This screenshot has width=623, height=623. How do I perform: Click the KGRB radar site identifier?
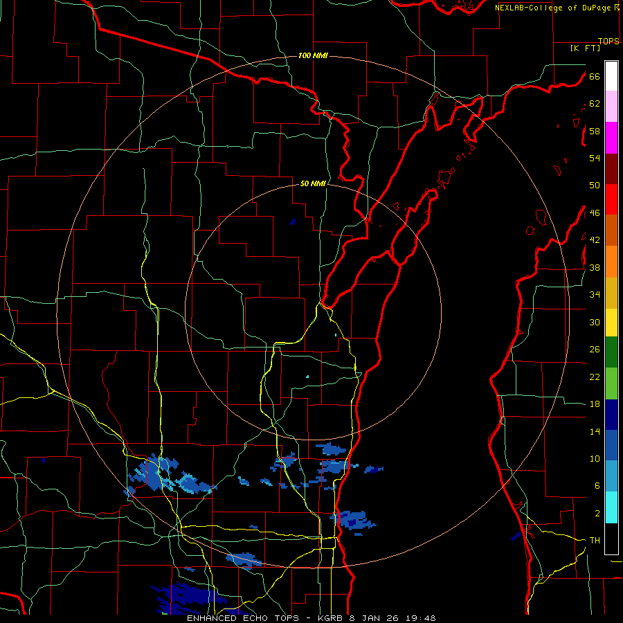332,618
